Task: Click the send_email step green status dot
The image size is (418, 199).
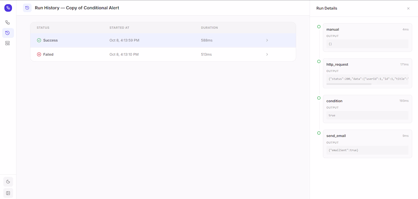Action: (x=319, y=133)
